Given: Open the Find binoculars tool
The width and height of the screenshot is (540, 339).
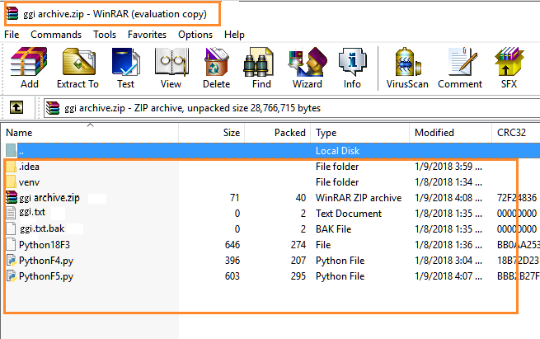Looking at the screenshot, I should [261, 68].
